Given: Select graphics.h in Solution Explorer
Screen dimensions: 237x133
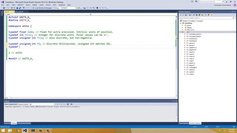Looking at the screenshot, I should point(193,50).
